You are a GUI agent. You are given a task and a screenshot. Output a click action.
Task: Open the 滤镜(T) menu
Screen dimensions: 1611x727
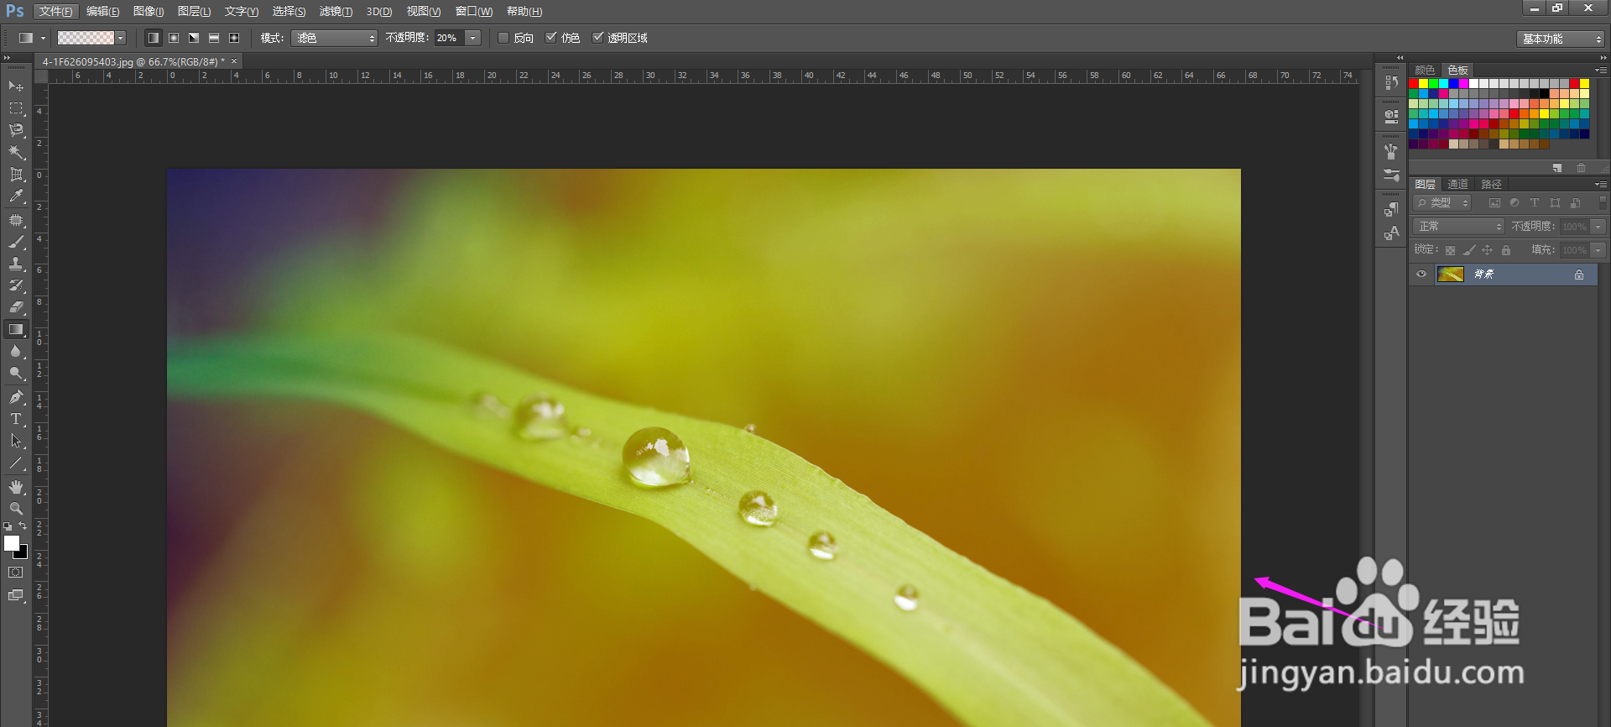(x=336, y=12)
